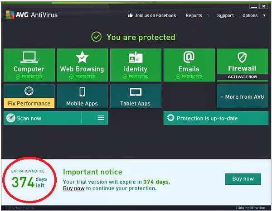This screenshot has width=272, height=211.
Task: Click the green Buy now button
Action: tap(243, 179)
